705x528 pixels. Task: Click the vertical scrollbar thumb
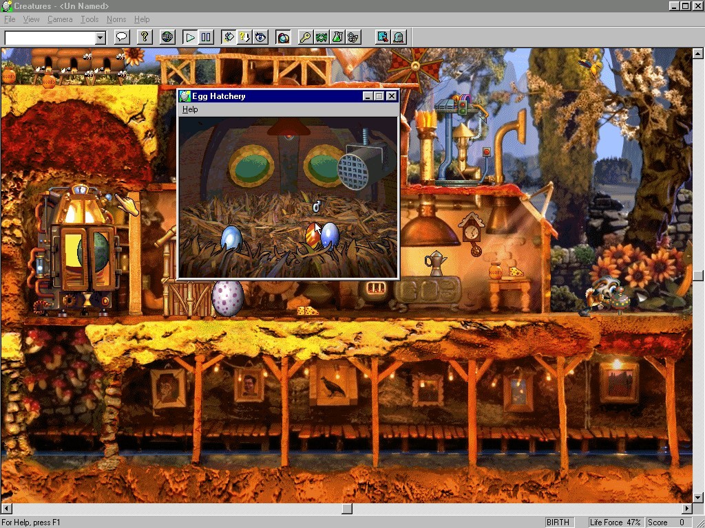coord(698,275)
